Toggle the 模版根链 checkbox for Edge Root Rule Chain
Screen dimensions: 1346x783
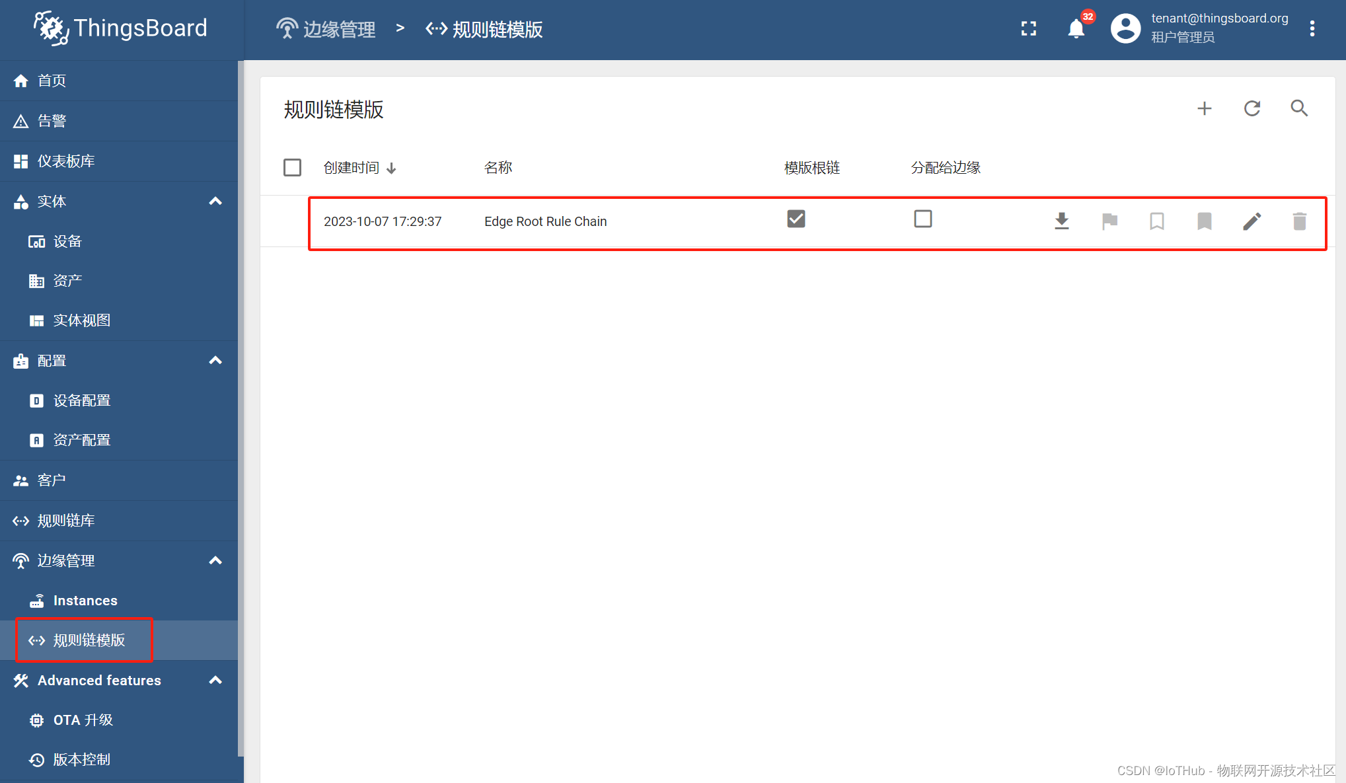796,219
